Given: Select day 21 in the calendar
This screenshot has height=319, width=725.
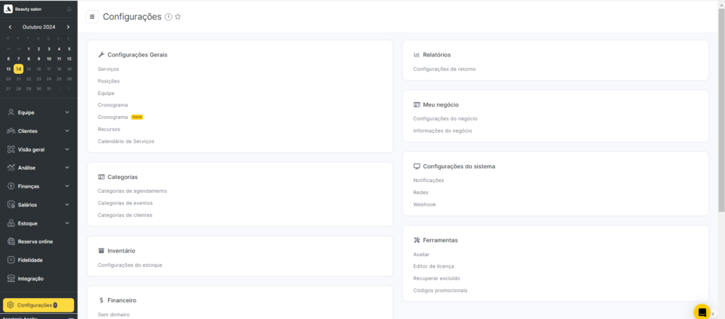Looking at the screenshot, I should (x=19, y=78).
